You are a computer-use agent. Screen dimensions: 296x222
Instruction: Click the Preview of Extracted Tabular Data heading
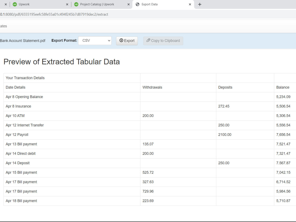pos(62,62)
